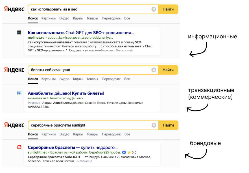Click the red Sunlight favicon icon
This screenshot has height=173, width=249.
[x=19, y=147]
